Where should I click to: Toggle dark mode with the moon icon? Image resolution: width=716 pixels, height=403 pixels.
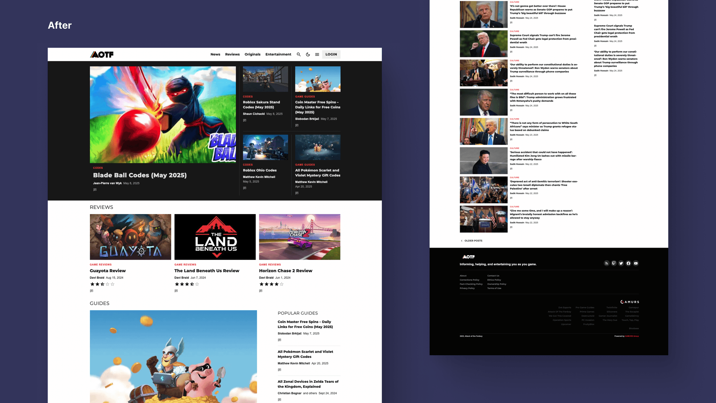pyautogui.click(x=308, y=55)
